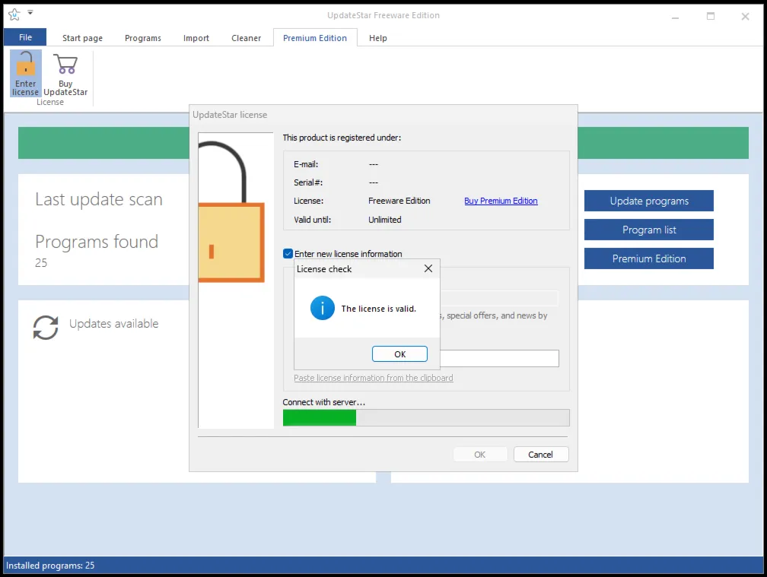Viewport: 767px width, 577px height.
Task: Click the large padlock image in license dialog
Action: tap(231, 211)
